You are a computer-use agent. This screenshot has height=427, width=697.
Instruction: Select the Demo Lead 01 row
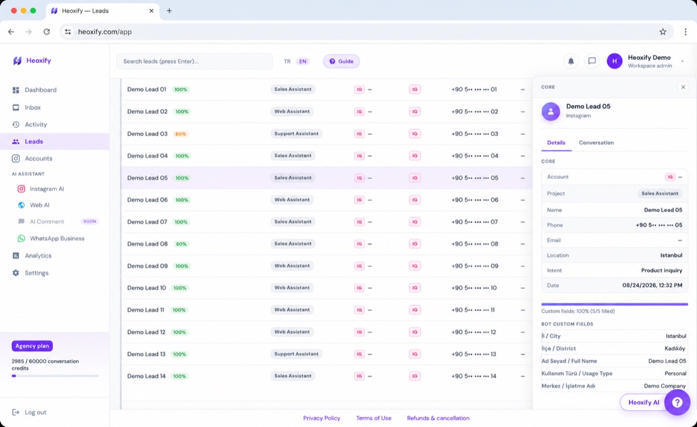[326, 89]
